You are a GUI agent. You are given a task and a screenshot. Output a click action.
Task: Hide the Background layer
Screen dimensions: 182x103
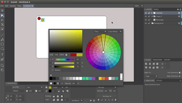(x=146, y=23)
